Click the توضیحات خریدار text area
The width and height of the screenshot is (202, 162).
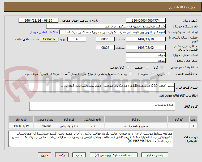click(91, 139)
